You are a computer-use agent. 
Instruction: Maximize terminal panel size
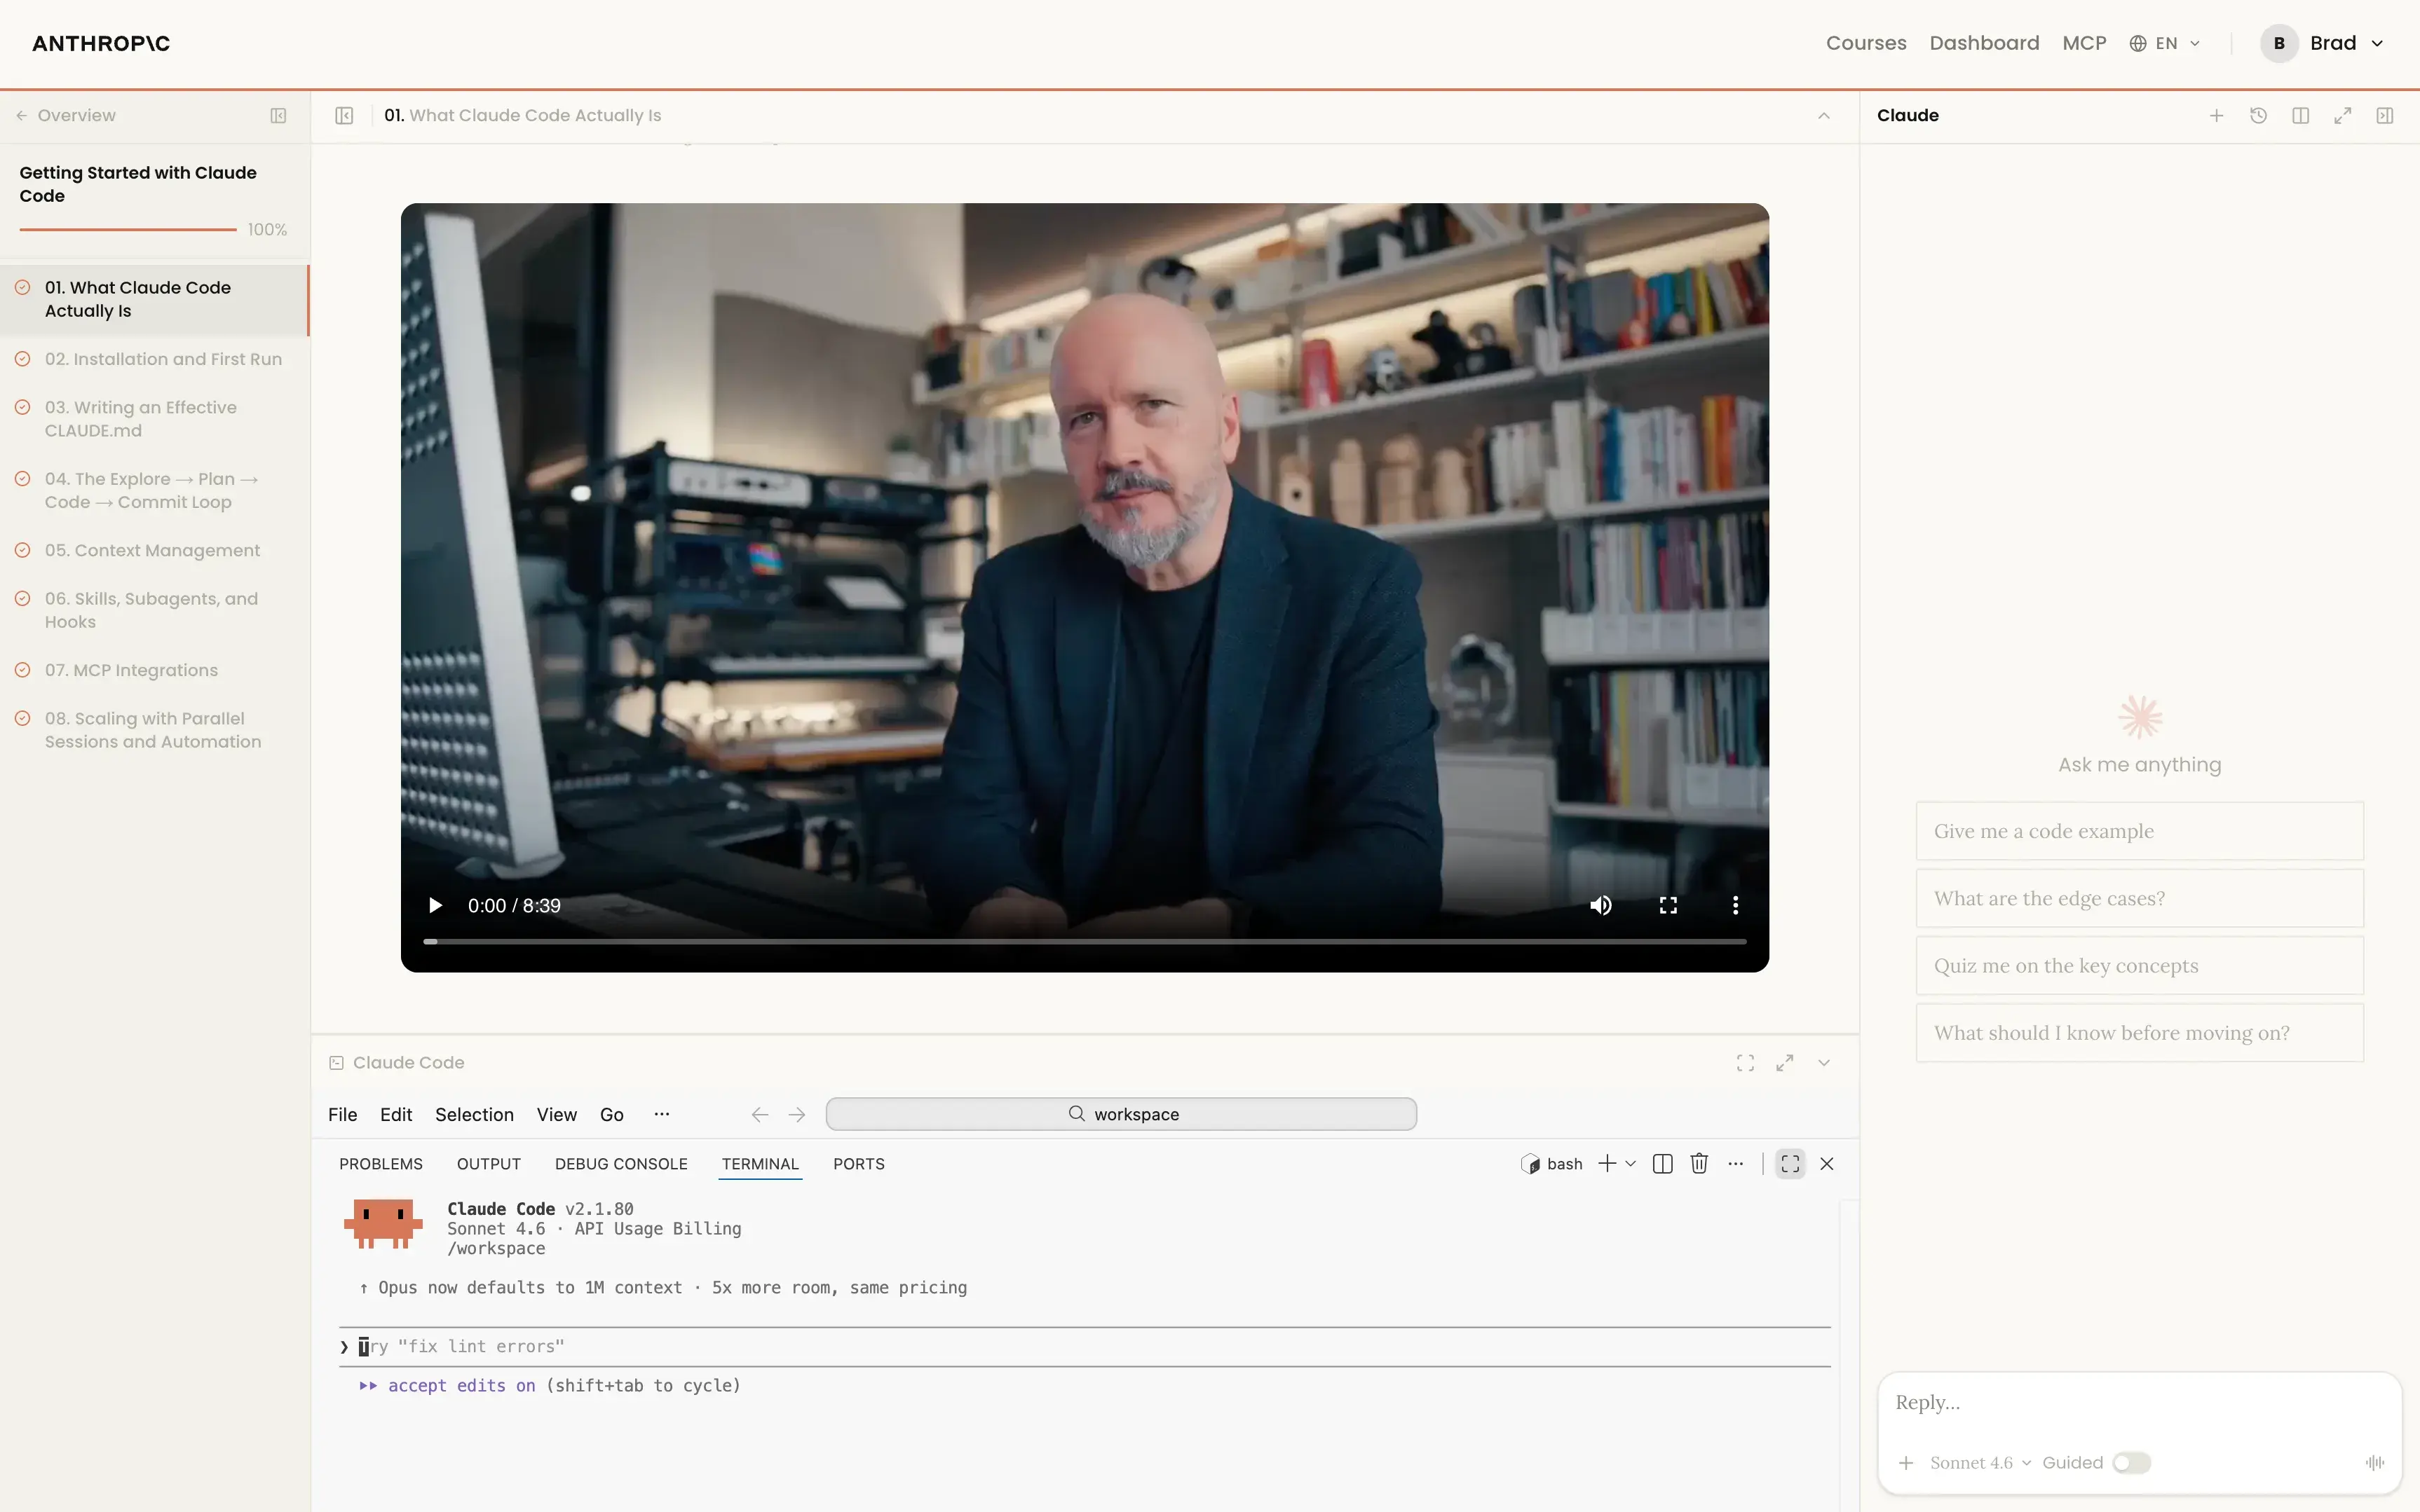coord(1790,1163)
